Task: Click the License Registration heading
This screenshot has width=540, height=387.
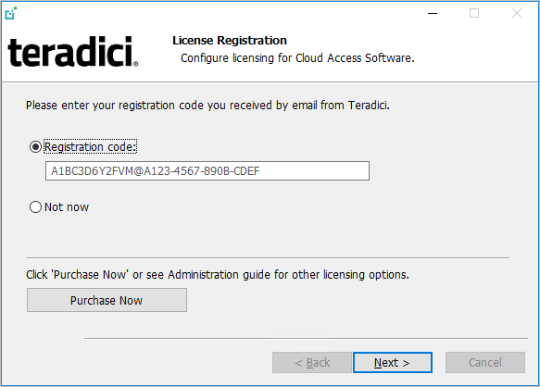Action: click(230, 41)
